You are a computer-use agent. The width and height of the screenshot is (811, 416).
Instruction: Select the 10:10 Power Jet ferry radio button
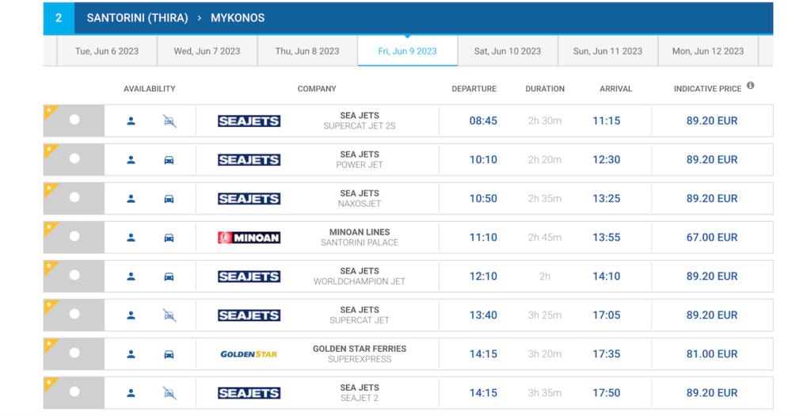click(x=74, y=158)
